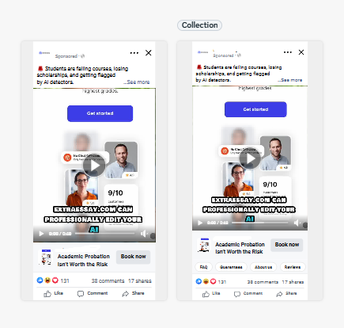Select the Guarantees chip
Image resolution: width=344 pixels, height=328 pixels.
tap(231, 267)
